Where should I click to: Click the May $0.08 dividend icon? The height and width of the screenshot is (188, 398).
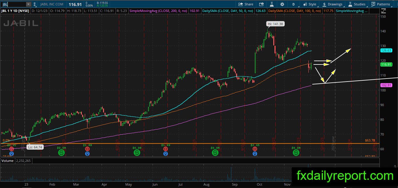[x=137, y=153]
